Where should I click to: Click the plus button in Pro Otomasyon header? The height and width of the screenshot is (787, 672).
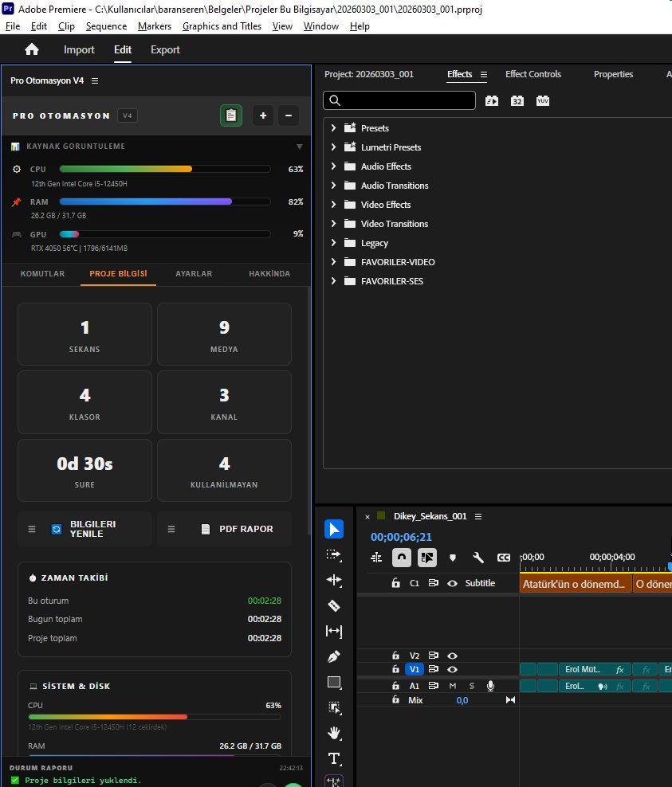pyautogui.click(x=263, y=116)
